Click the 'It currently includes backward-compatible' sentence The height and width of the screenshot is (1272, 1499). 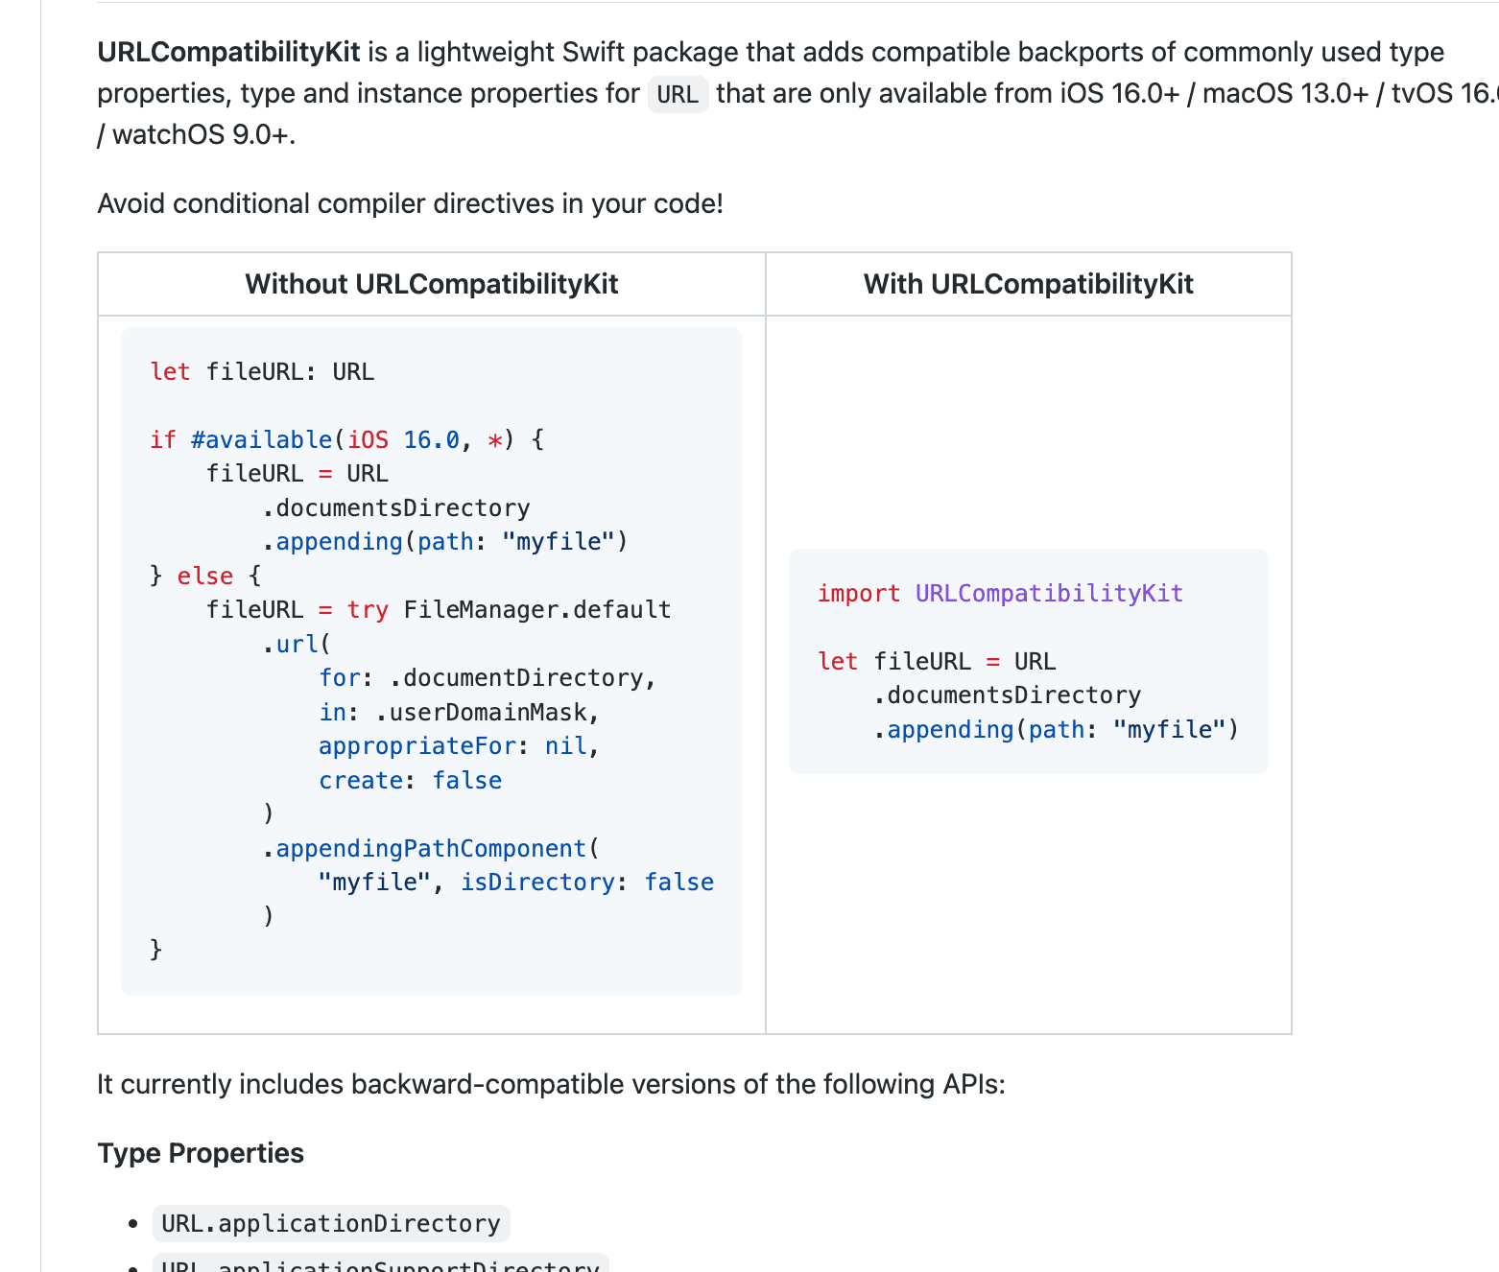coord(551,1084)
